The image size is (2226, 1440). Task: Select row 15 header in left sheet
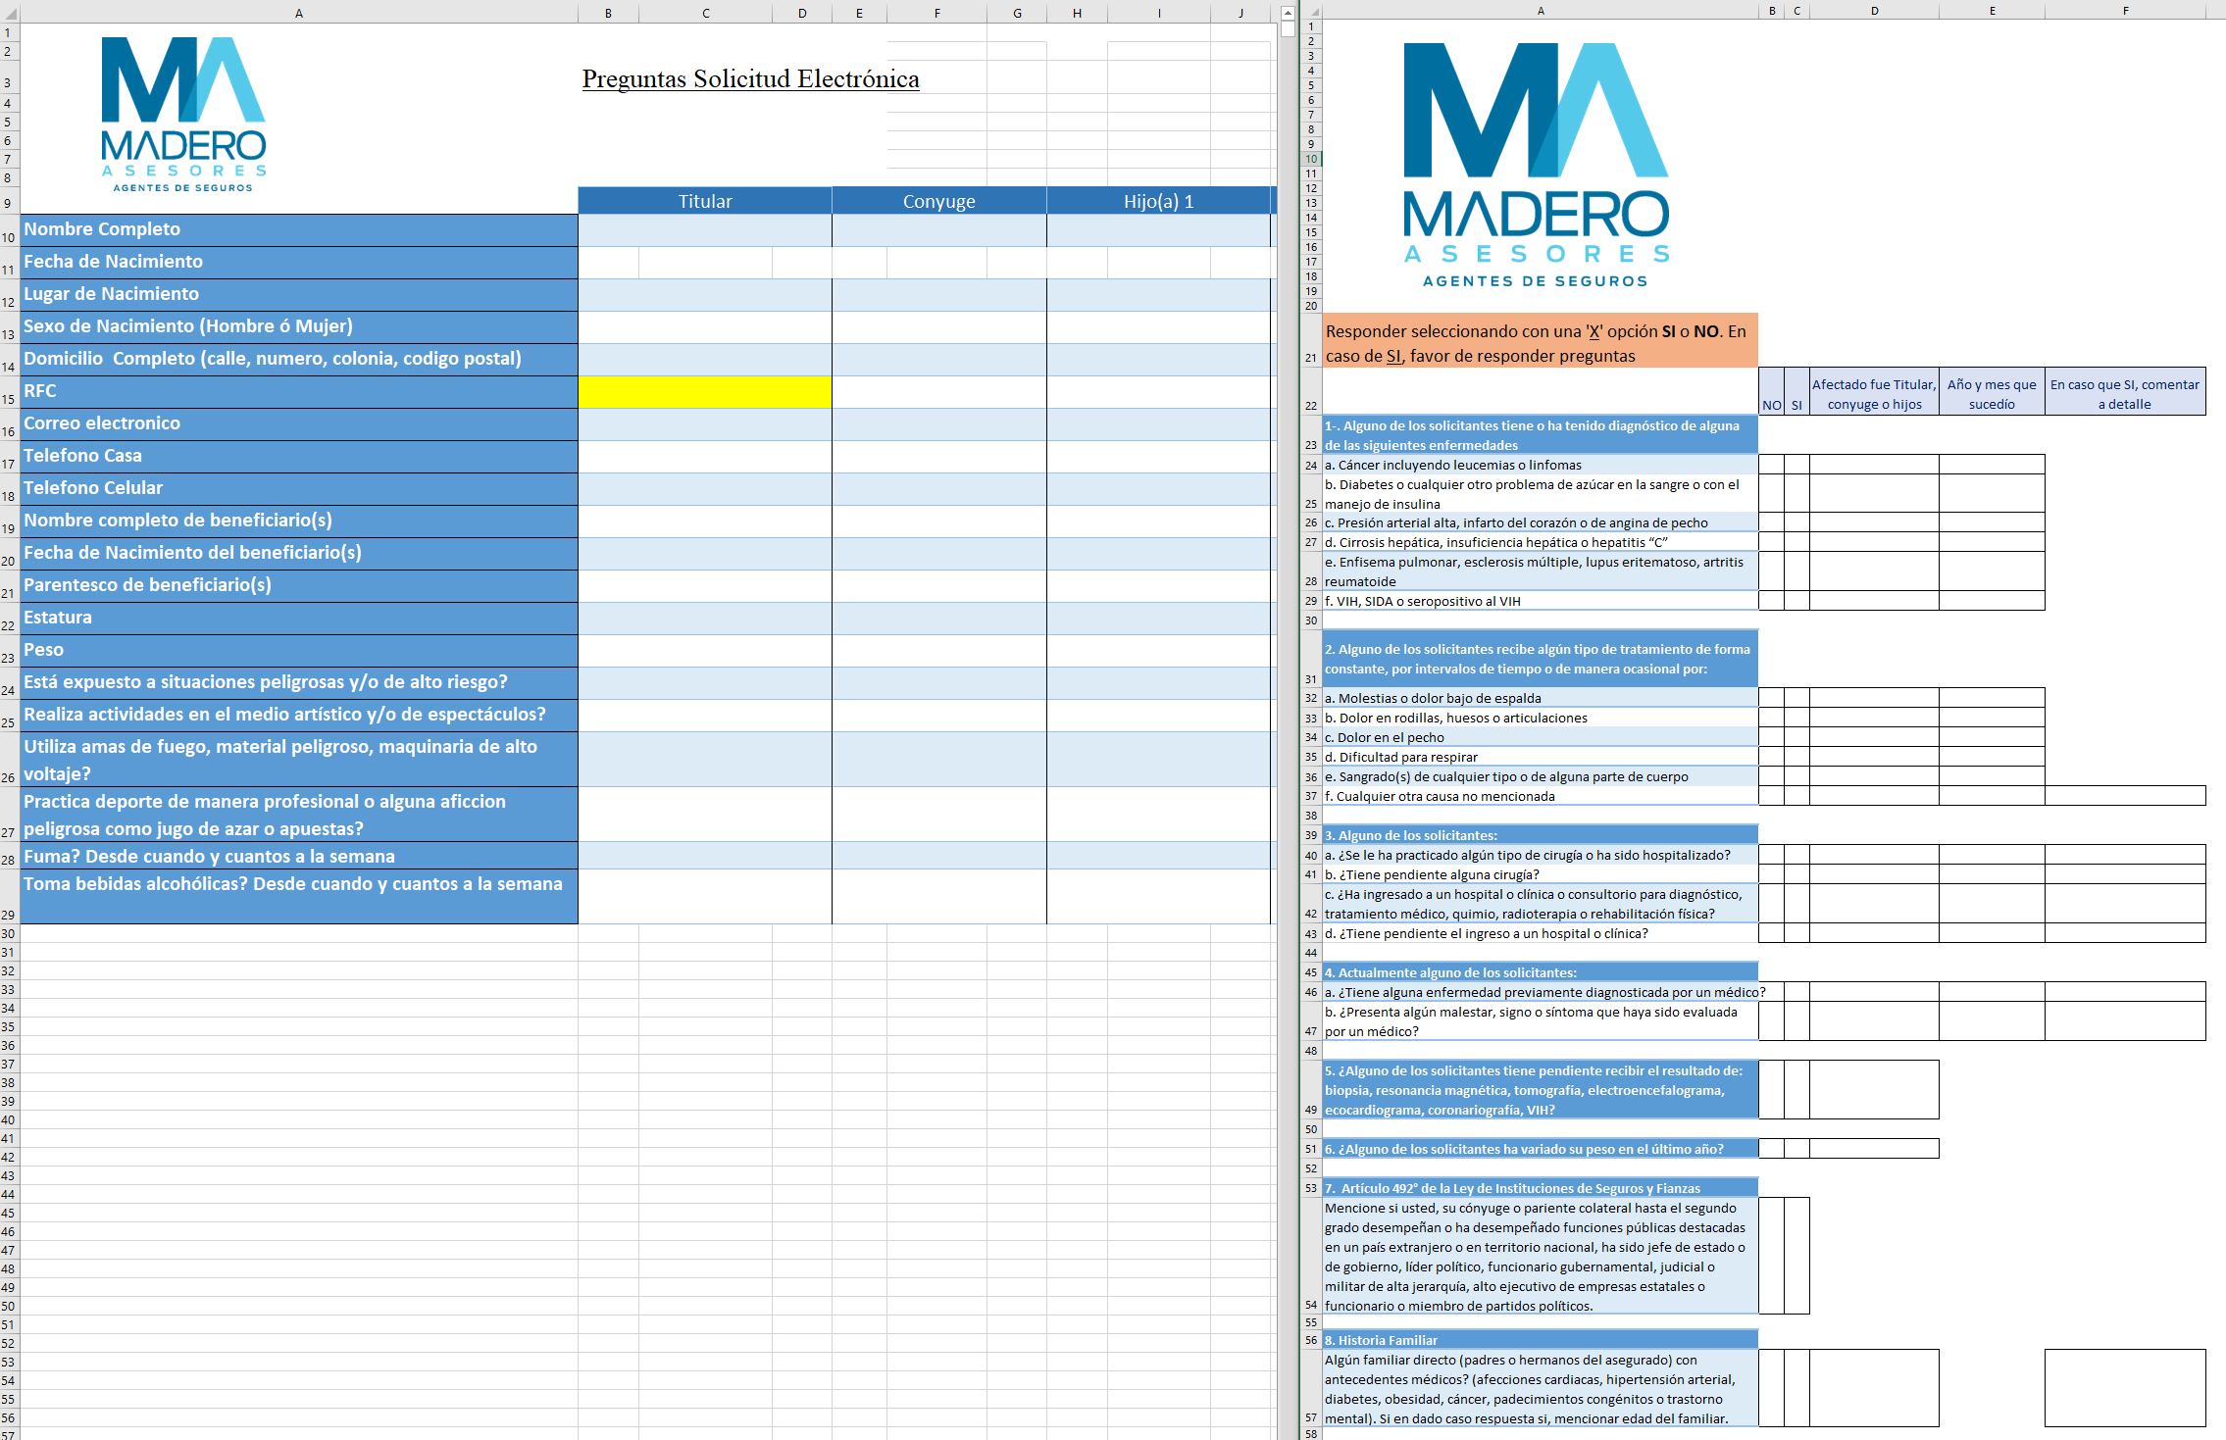pos(9,392)
